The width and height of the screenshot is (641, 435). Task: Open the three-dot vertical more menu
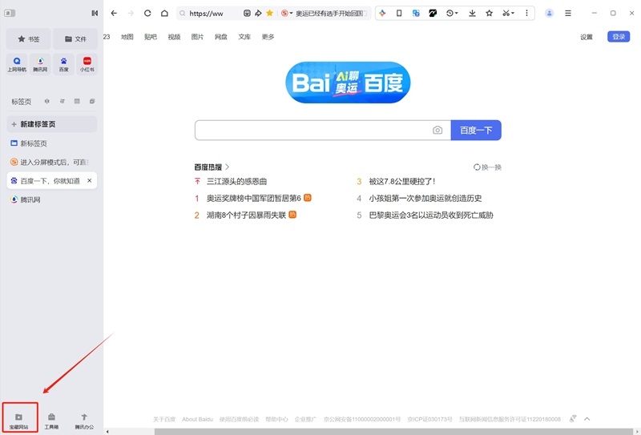[x=526, y=13]
